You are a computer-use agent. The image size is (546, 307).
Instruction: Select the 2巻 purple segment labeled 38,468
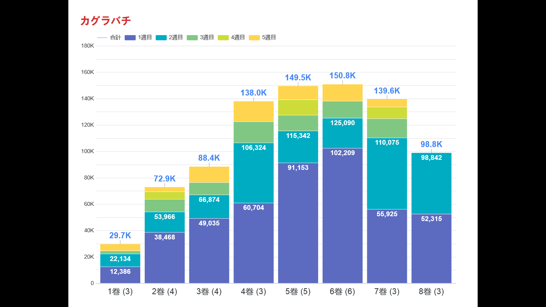[165, 258]
